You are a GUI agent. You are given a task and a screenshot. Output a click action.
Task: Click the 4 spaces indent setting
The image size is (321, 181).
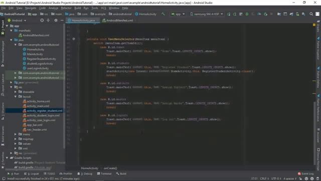290,179
